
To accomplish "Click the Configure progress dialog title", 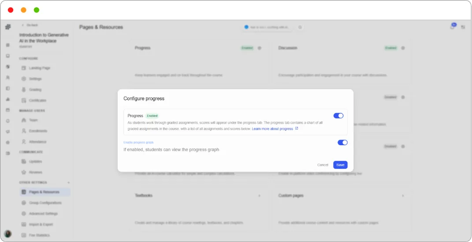I will [144, 99].
